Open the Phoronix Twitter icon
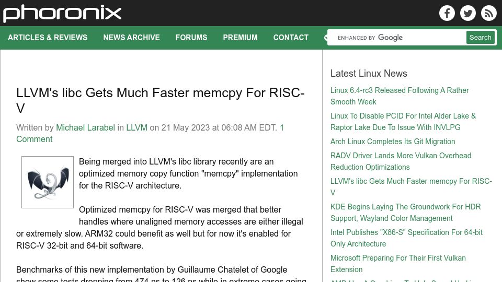Image resolution: width=502 pixels, height=282 pixels. tap(467, 13)
